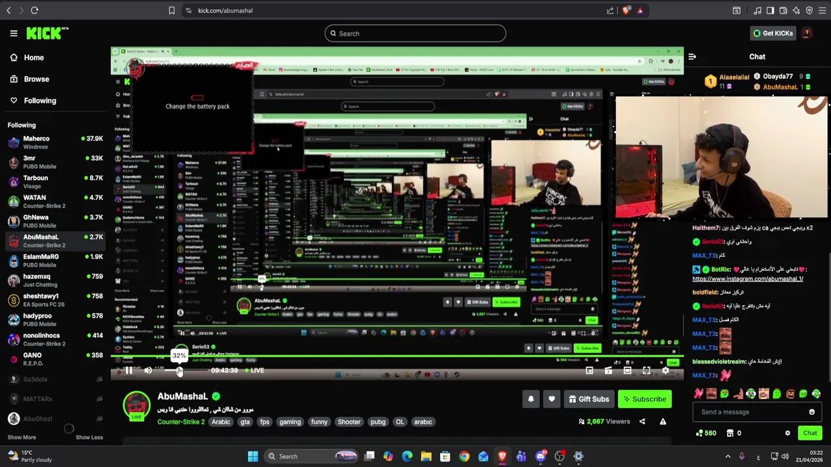Enter fullscreen in the video player

647,370
